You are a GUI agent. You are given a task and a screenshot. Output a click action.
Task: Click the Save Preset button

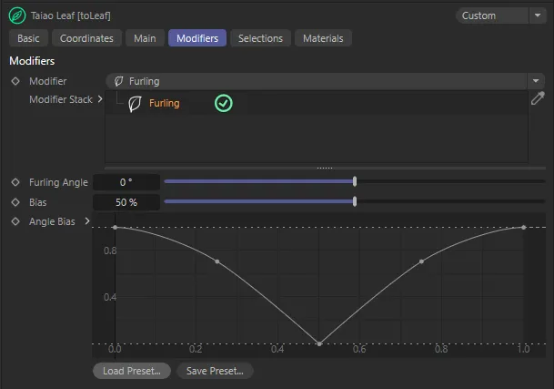(215, 371)
